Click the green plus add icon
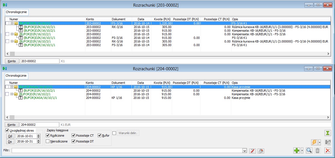Viewport: 335px width, 158px height. pos(297,151)
